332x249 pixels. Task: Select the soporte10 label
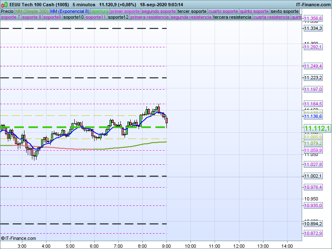tap(73, 17)
